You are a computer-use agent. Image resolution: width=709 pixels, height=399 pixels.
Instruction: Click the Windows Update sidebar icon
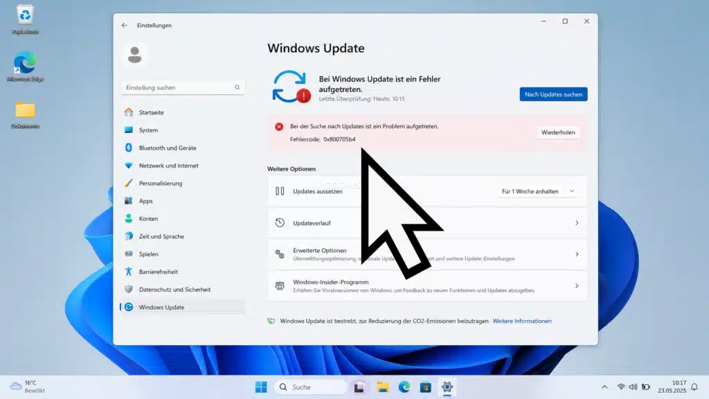point(128,307)
